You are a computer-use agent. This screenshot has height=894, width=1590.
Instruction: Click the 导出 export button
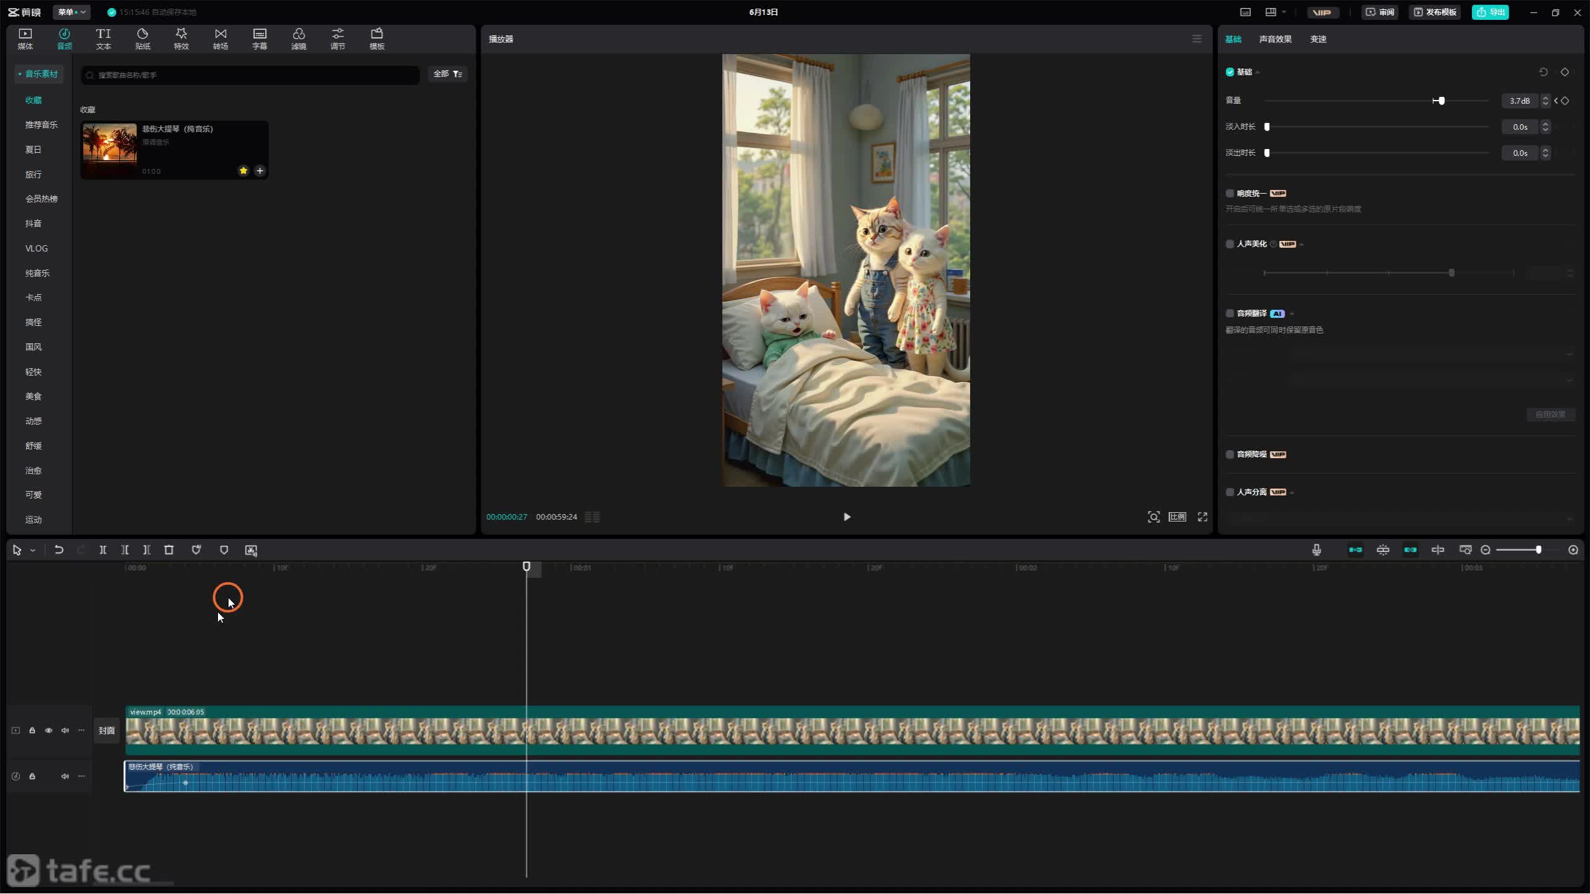(x=1490, y=12)
